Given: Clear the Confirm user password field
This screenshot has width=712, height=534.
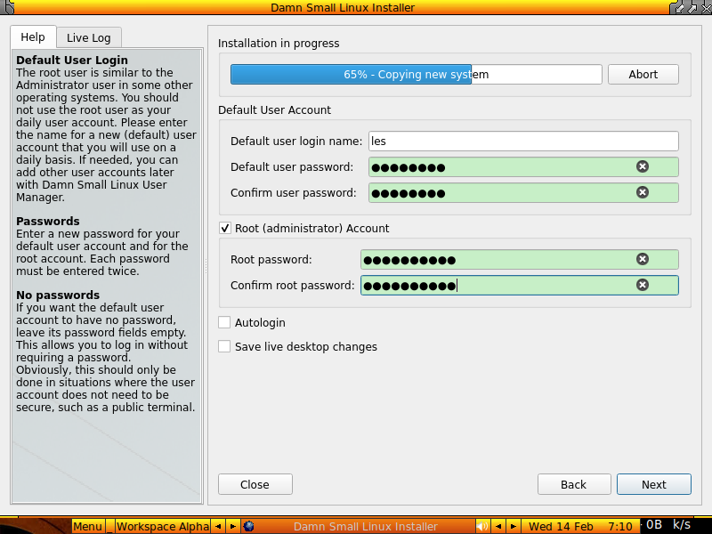Looking at the screenshot, I should pos(643,192).
